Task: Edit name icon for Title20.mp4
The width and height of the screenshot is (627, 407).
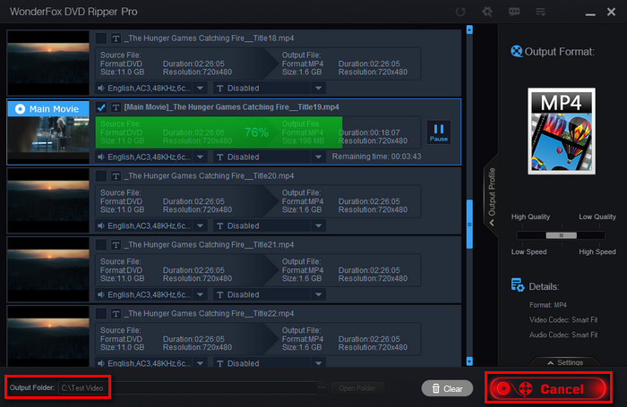Action: point(116,175)
